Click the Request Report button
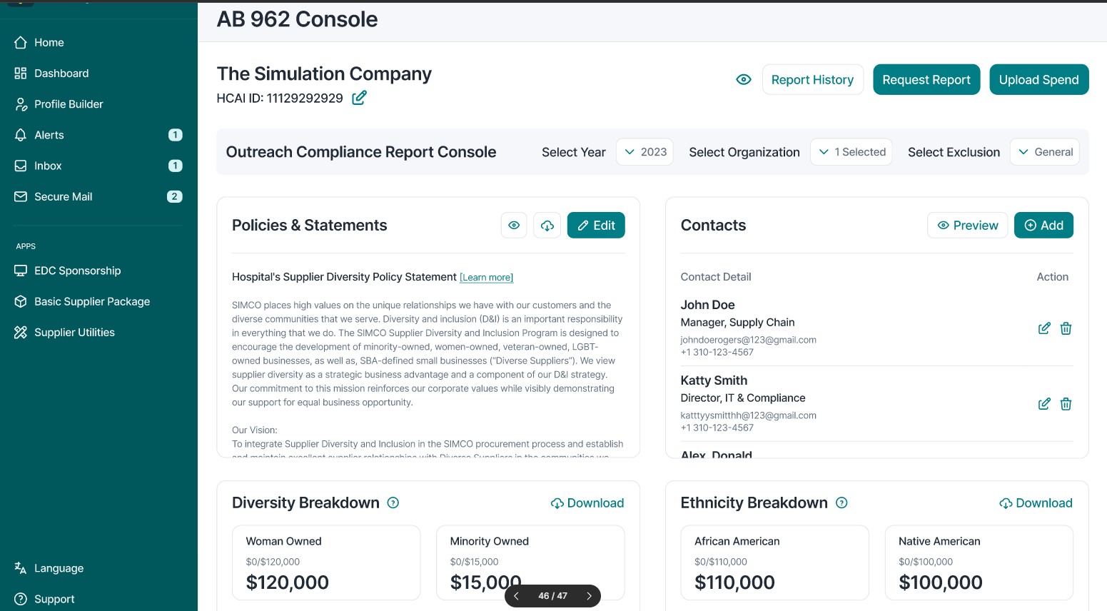 pos(926,80)
